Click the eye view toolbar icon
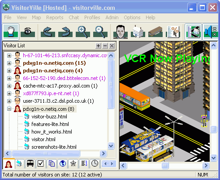The width and height of the screenshot is (220, 180). tap(28, 32)
